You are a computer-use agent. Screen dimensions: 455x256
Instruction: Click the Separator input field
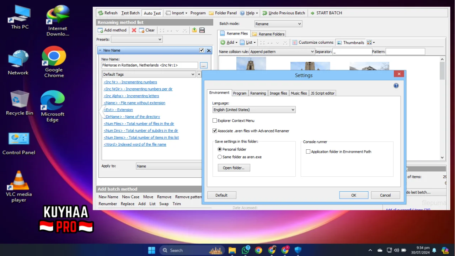tap(352, 52)
